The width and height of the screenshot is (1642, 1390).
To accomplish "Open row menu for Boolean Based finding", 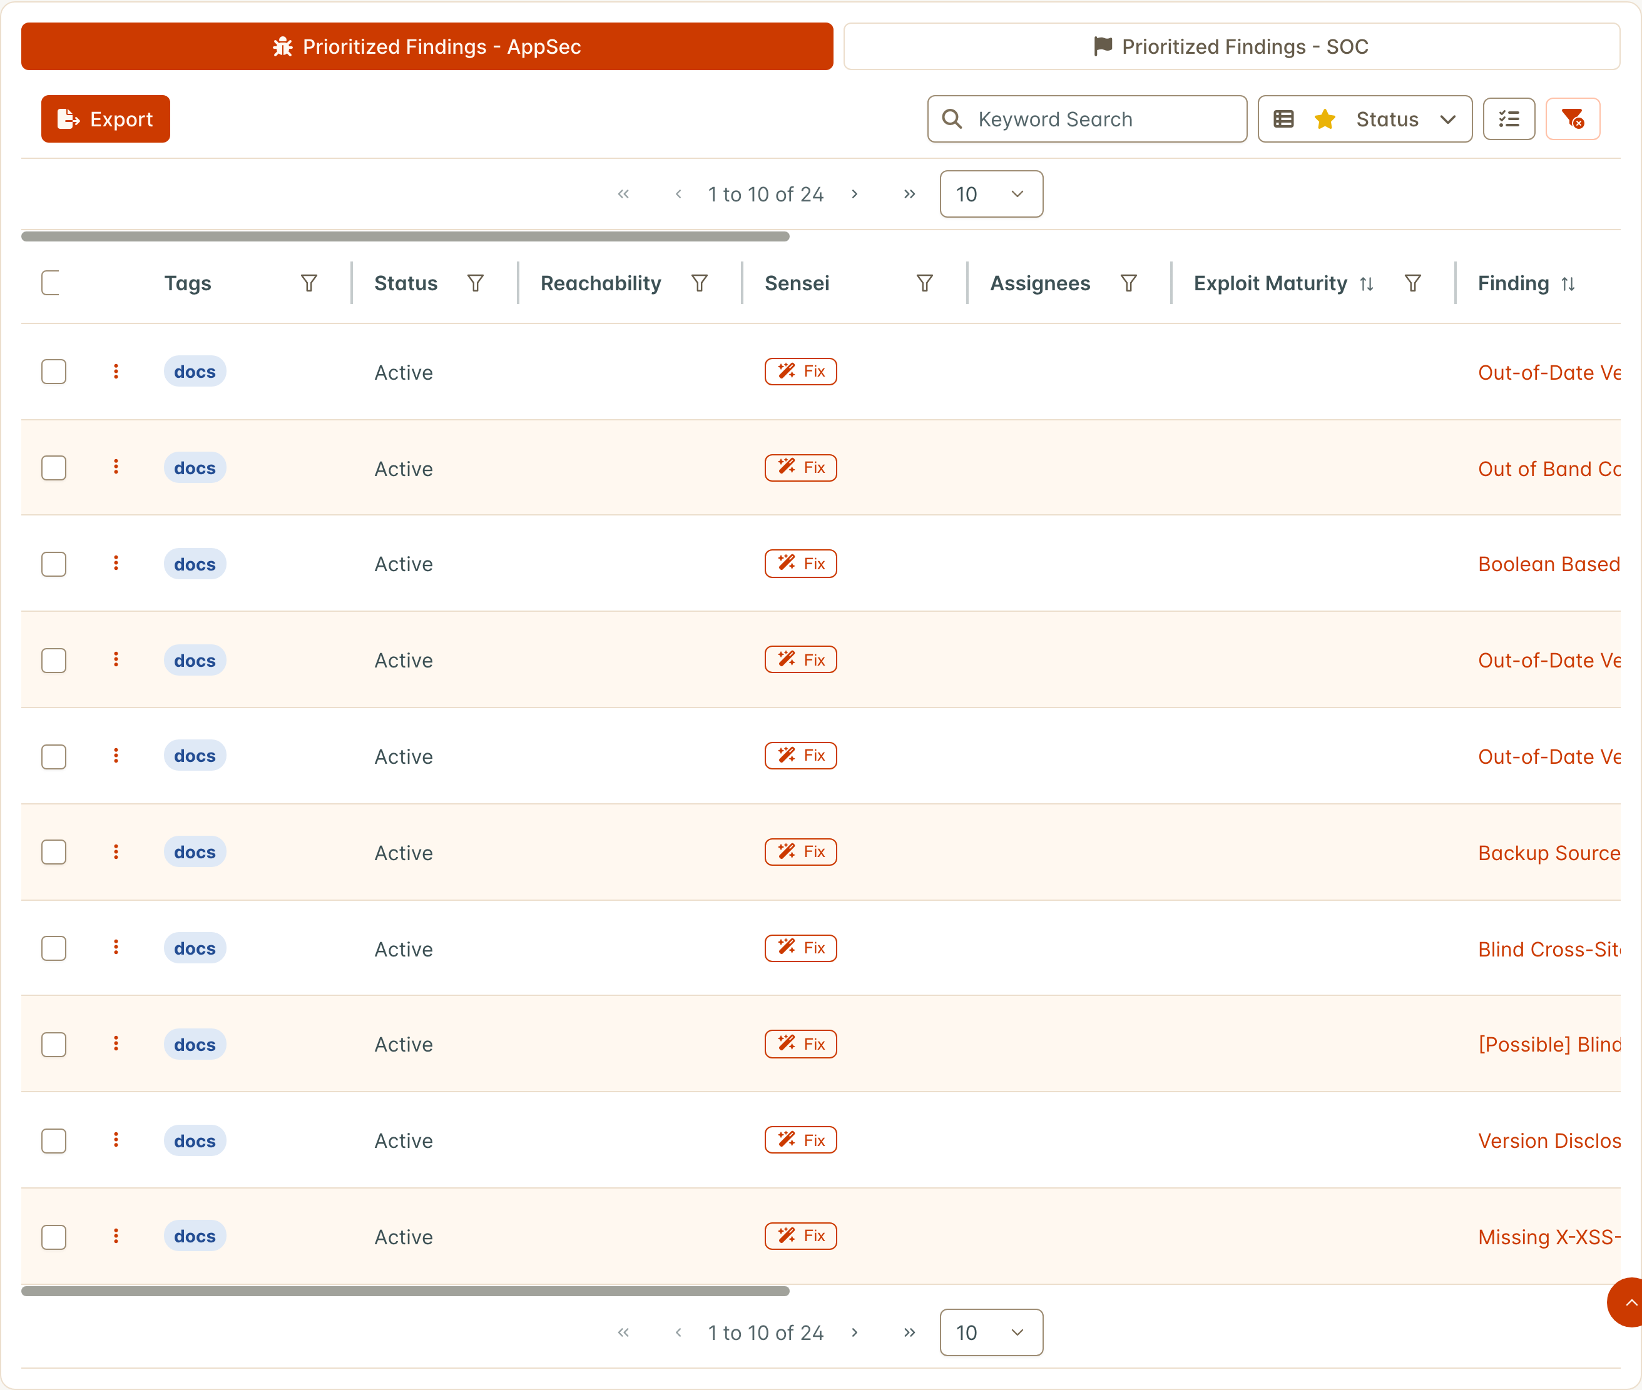I will click(116, 564).
